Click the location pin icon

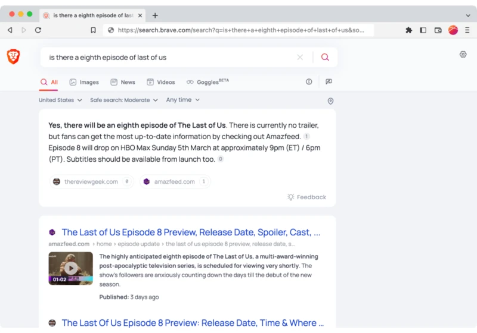point(330,101)
